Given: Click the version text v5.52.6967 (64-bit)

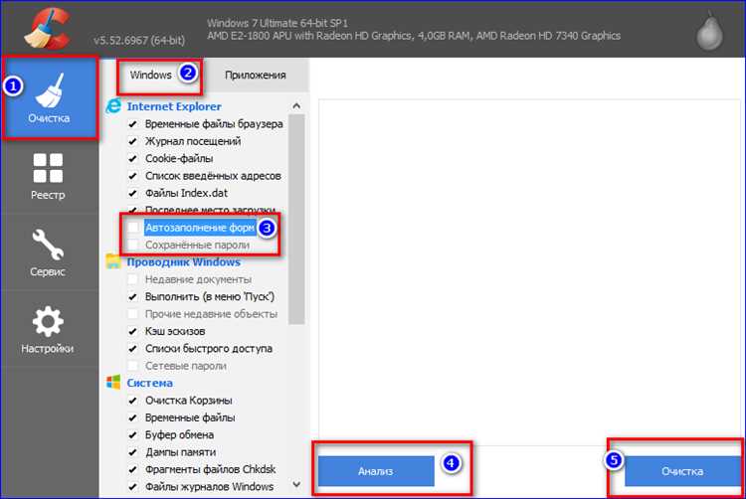Looking at the screenshot, I should click(x=139, y=40).
